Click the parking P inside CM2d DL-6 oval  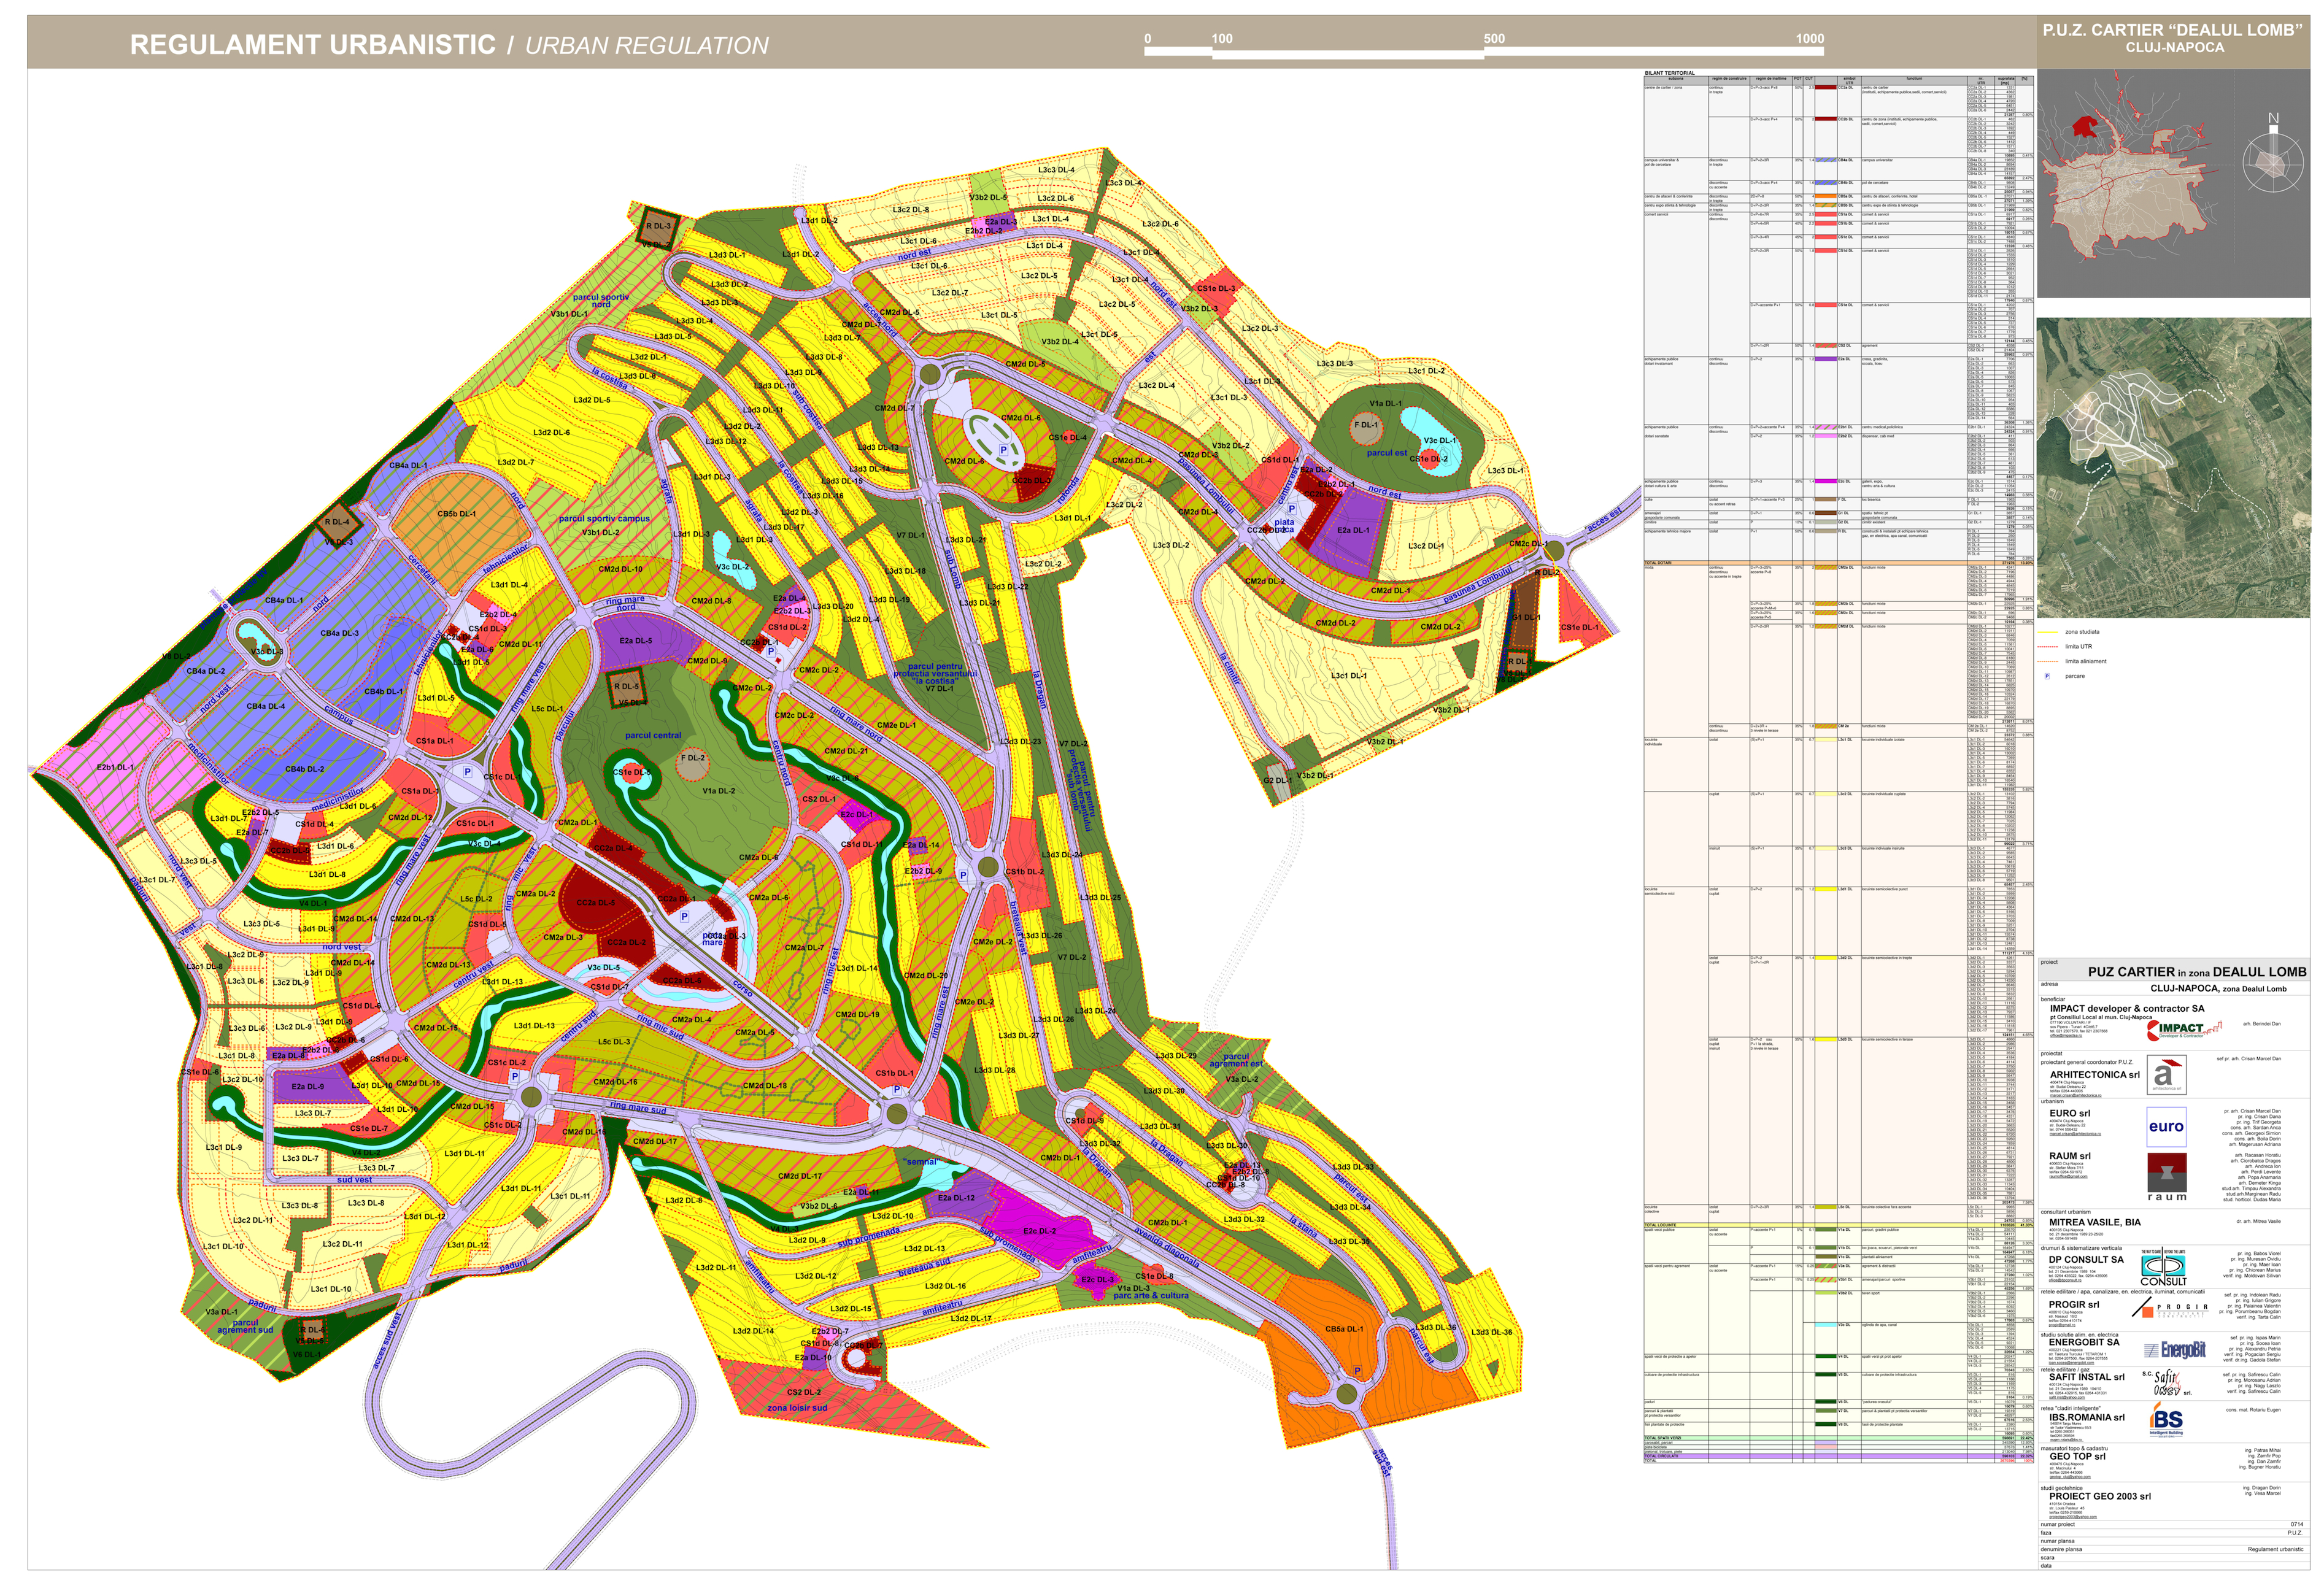pyautogui.click(x=1004, y=450)
